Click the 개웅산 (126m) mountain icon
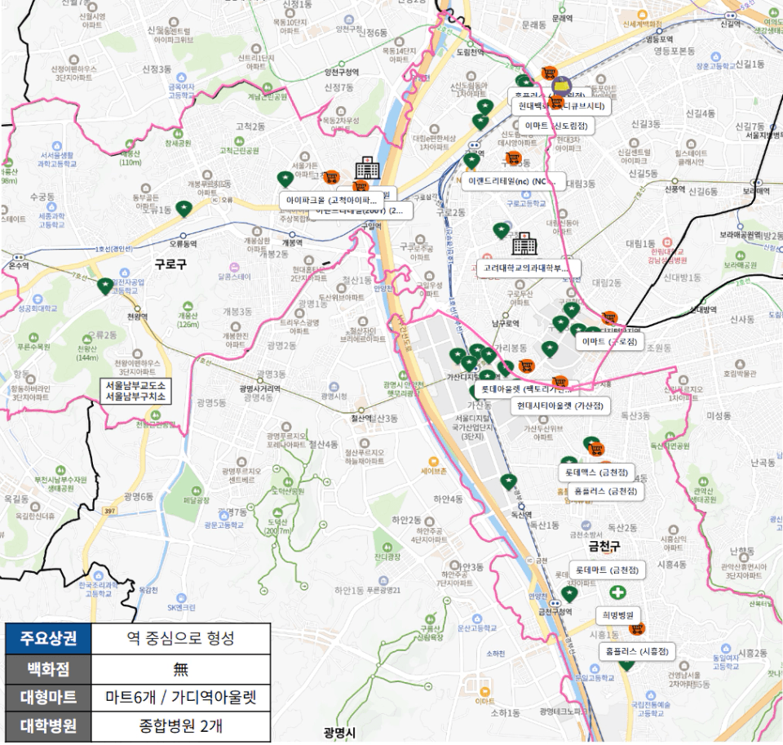 pyautogui.click(x=188, y=306)
